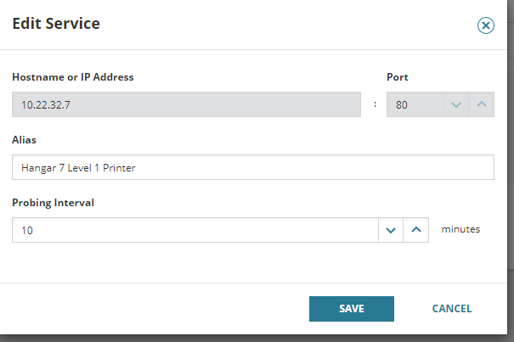The width and height of the screenshot is (514, 342).
Task: Click the Edit Service dialog title
Action: 56,24
